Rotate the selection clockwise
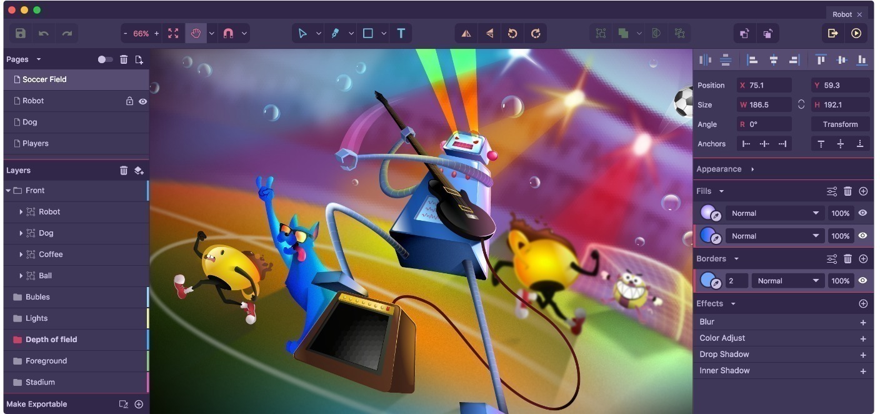The width and height of the screenshot is (880, 414). [536, 33]
